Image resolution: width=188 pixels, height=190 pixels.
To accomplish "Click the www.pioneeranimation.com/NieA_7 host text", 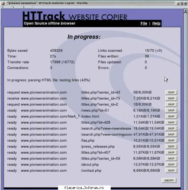I will 50,116.
